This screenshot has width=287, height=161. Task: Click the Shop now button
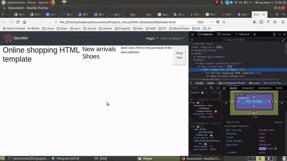click(179, 55)
